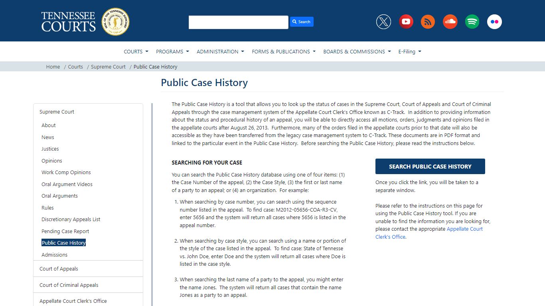Expand the E-Filing dropdown menu
545x306 pixels.
pos(410,51)
